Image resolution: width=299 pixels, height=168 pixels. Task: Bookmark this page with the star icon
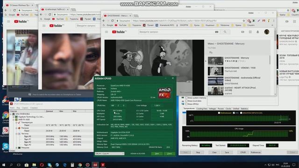click(244, 21)
